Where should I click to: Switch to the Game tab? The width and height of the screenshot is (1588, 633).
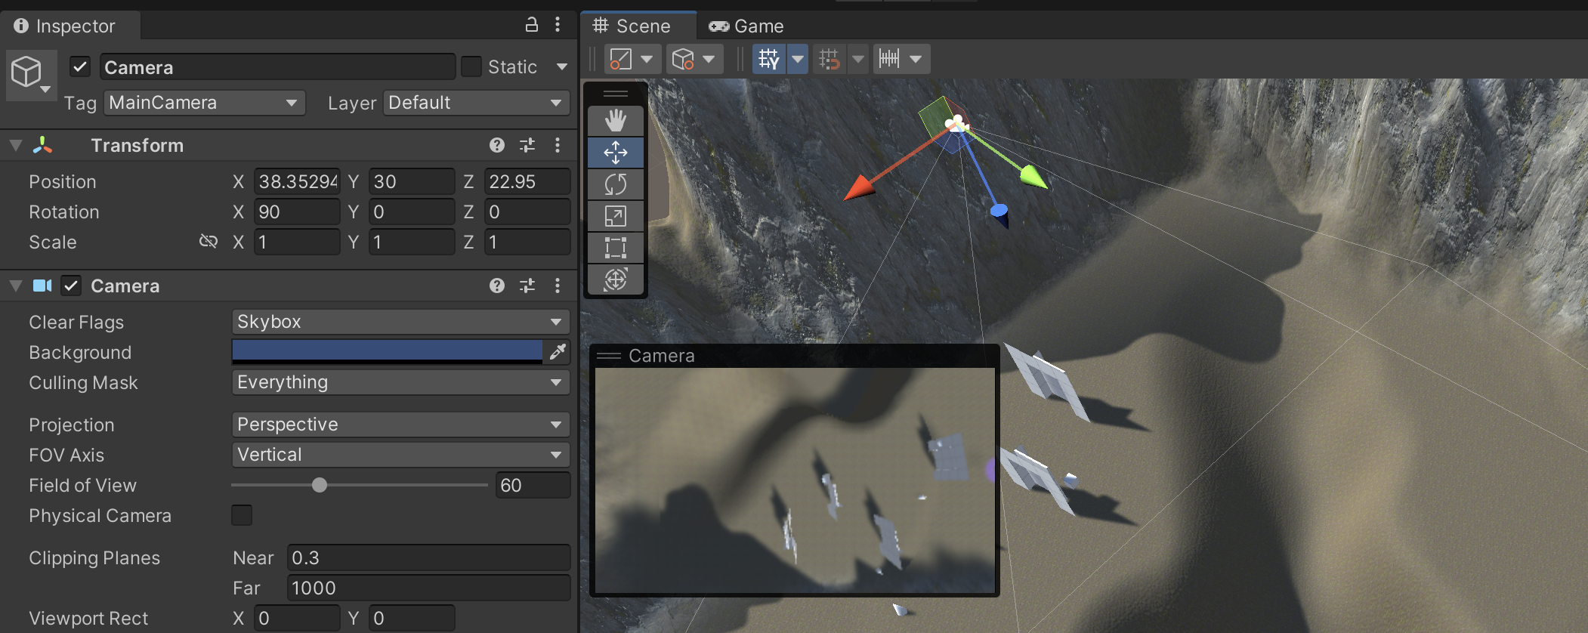coord(746,26)
